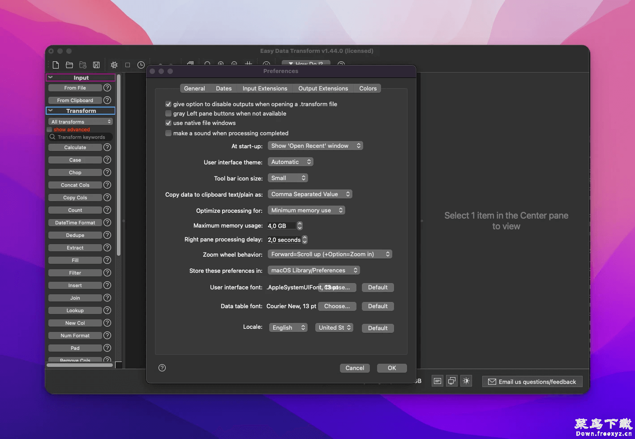Reset Data table font to Default

tap(378, 306)
